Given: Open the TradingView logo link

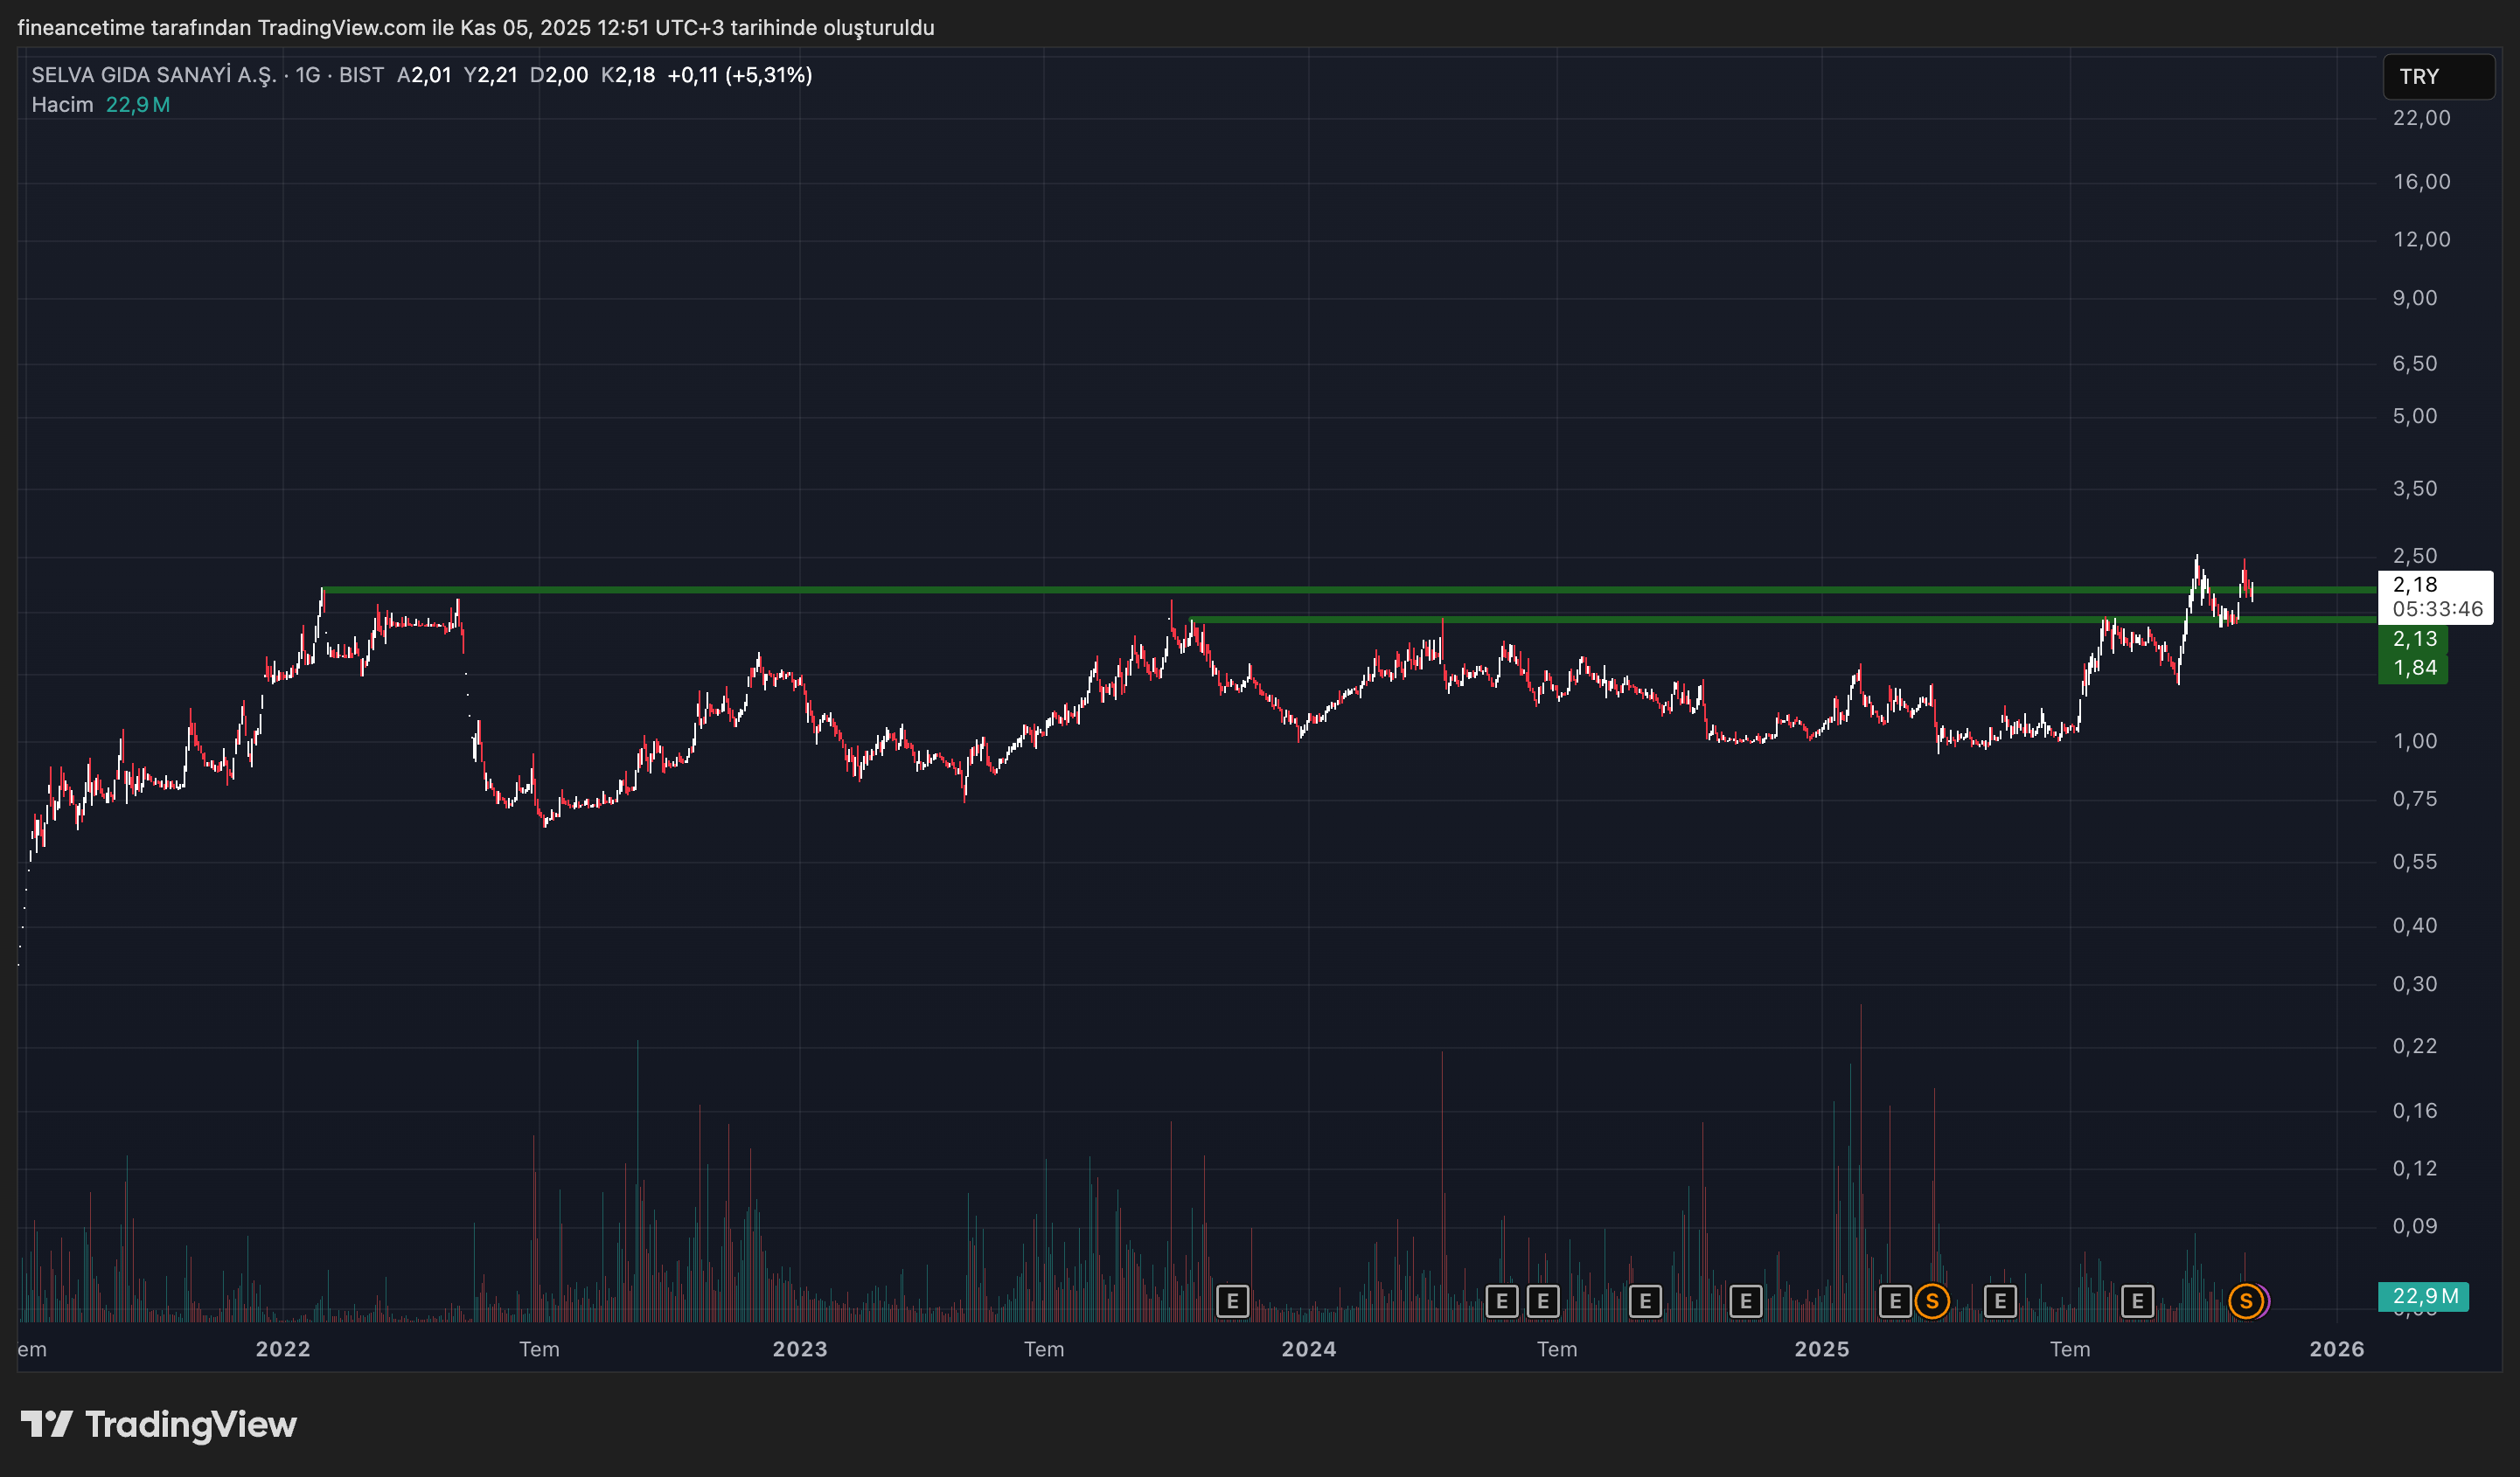Looking at the screenshot, I should click(159, 1424).
